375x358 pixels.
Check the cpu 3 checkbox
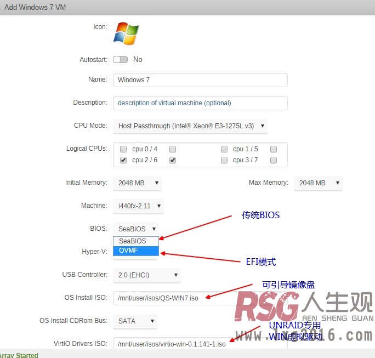click(x=224, y=160)
